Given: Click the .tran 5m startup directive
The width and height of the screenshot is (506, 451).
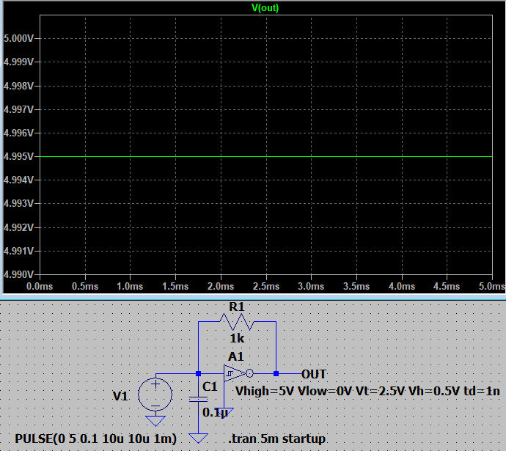Looking at the screenshot, I should click(276, 439).
